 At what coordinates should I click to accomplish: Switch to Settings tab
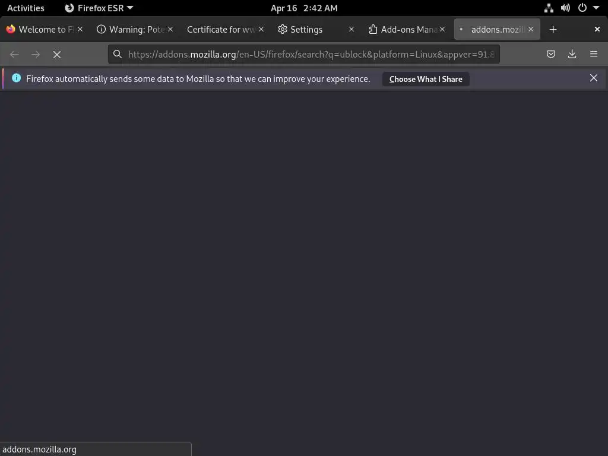pos(316,30)
